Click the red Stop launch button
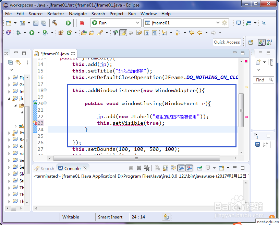 tap(82, 23)
